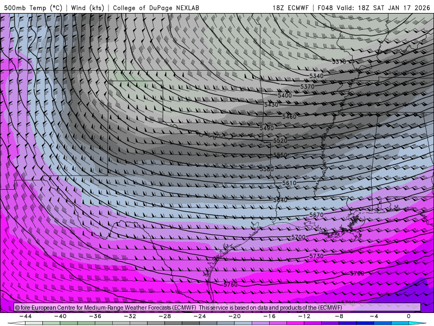Click the -16 color scale value
The width and height of the screenshot is (434, 326).
(270, 316)
